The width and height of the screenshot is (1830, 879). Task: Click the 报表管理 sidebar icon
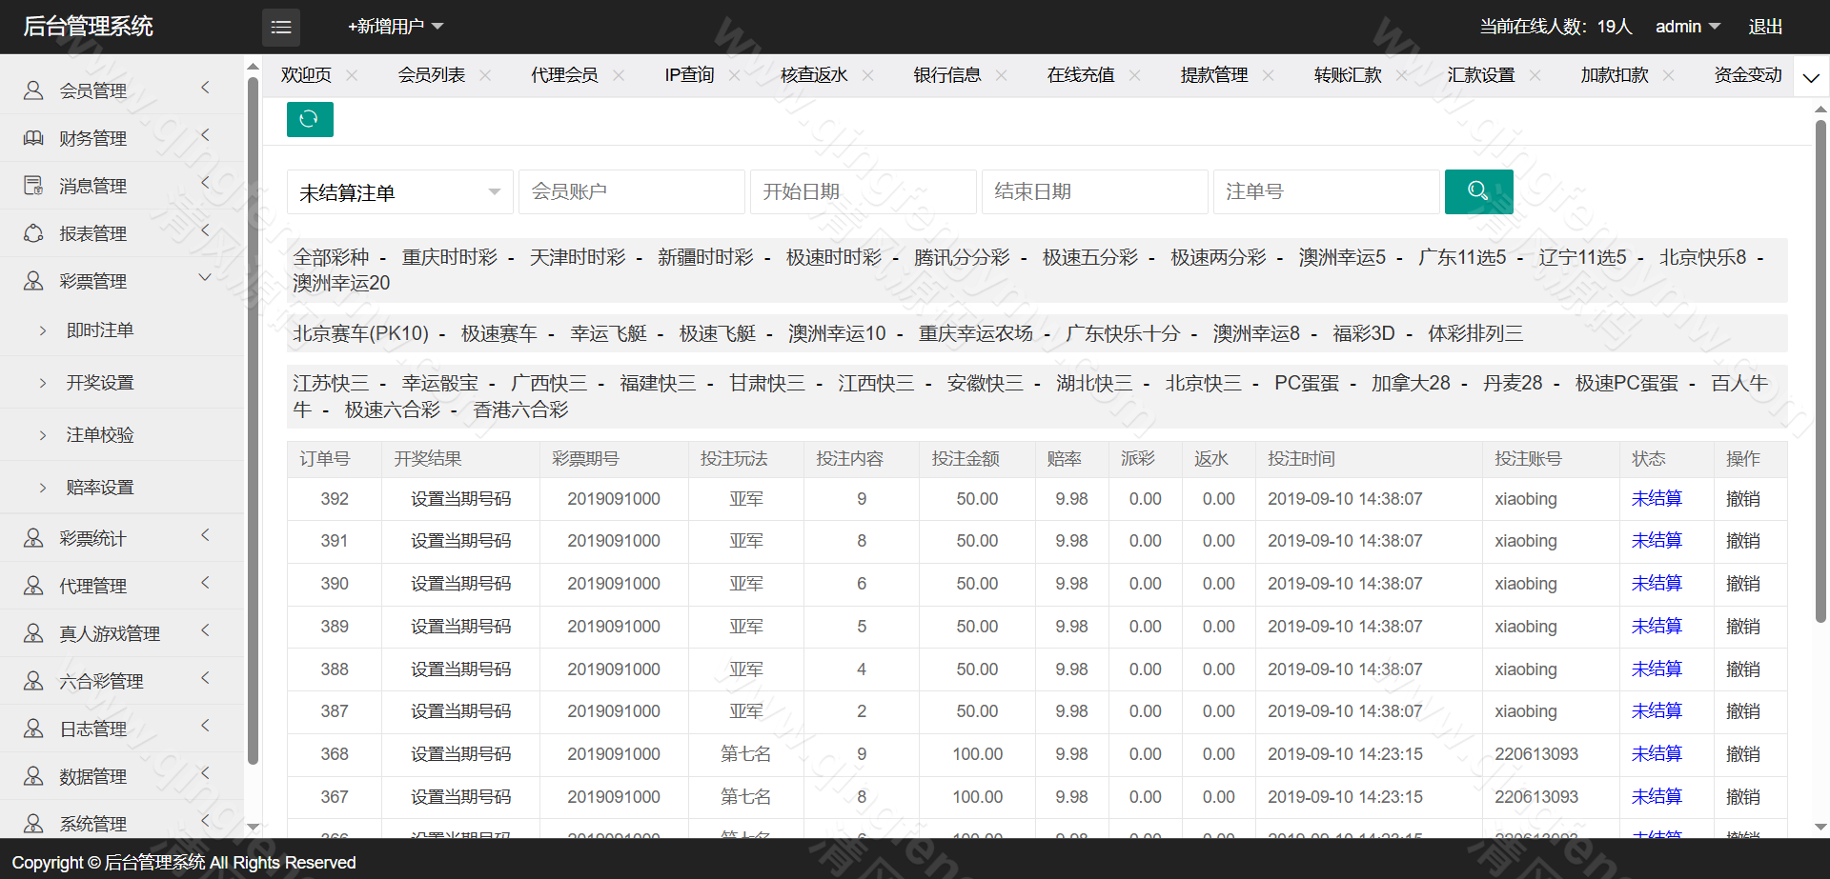pyautogui.click(x=33, y=233)
